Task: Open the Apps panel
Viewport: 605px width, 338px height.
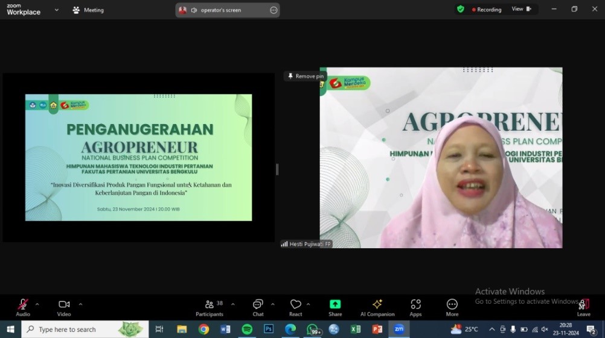Action: 415,308
